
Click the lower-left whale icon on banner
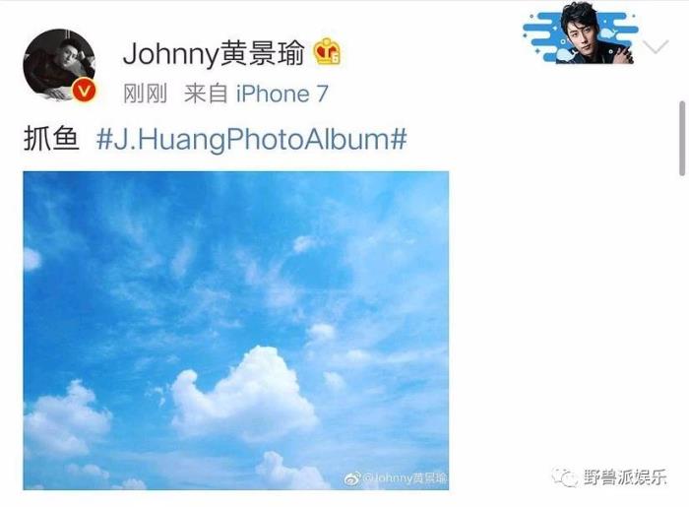[x=565, y=55]
